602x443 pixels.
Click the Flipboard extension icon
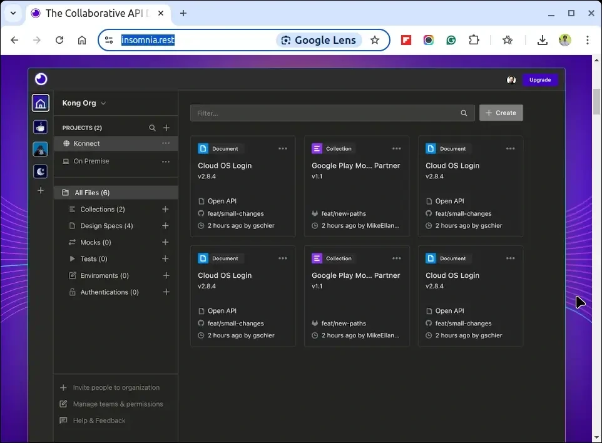tap(406, 40)
